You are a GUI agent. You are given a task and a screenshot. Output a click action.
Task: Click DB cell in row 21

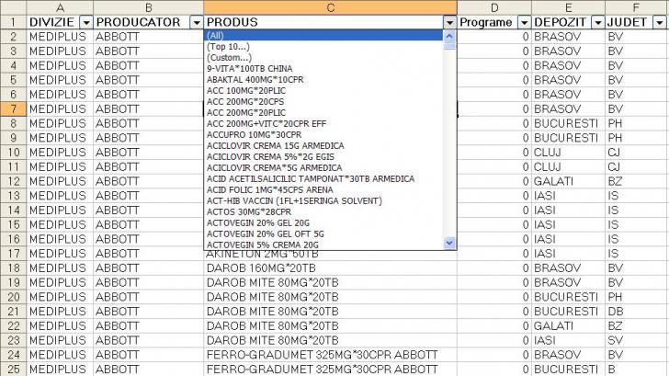coord(636,312)
